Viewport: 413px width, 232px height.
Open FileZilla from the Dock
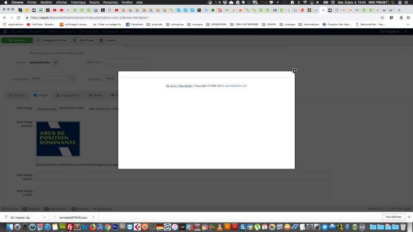70,227
